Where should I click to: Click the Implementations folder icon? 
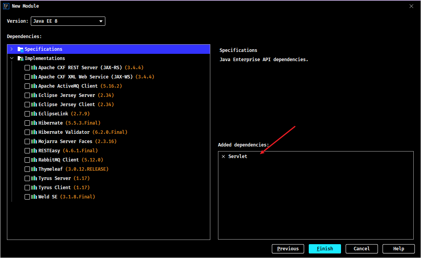coord(20,58)
